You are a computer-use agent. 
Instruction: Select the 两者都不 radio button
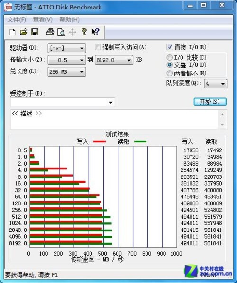tap(170, 73)
